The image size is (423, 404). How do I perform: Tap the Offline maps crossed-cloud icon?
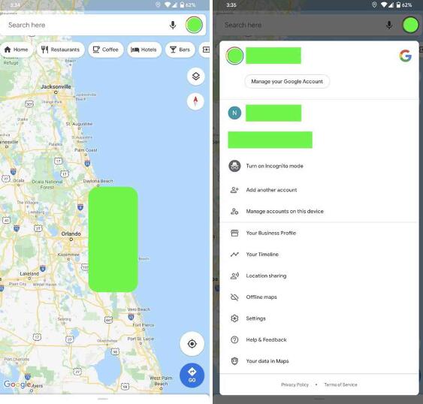(x=234, y=297)
